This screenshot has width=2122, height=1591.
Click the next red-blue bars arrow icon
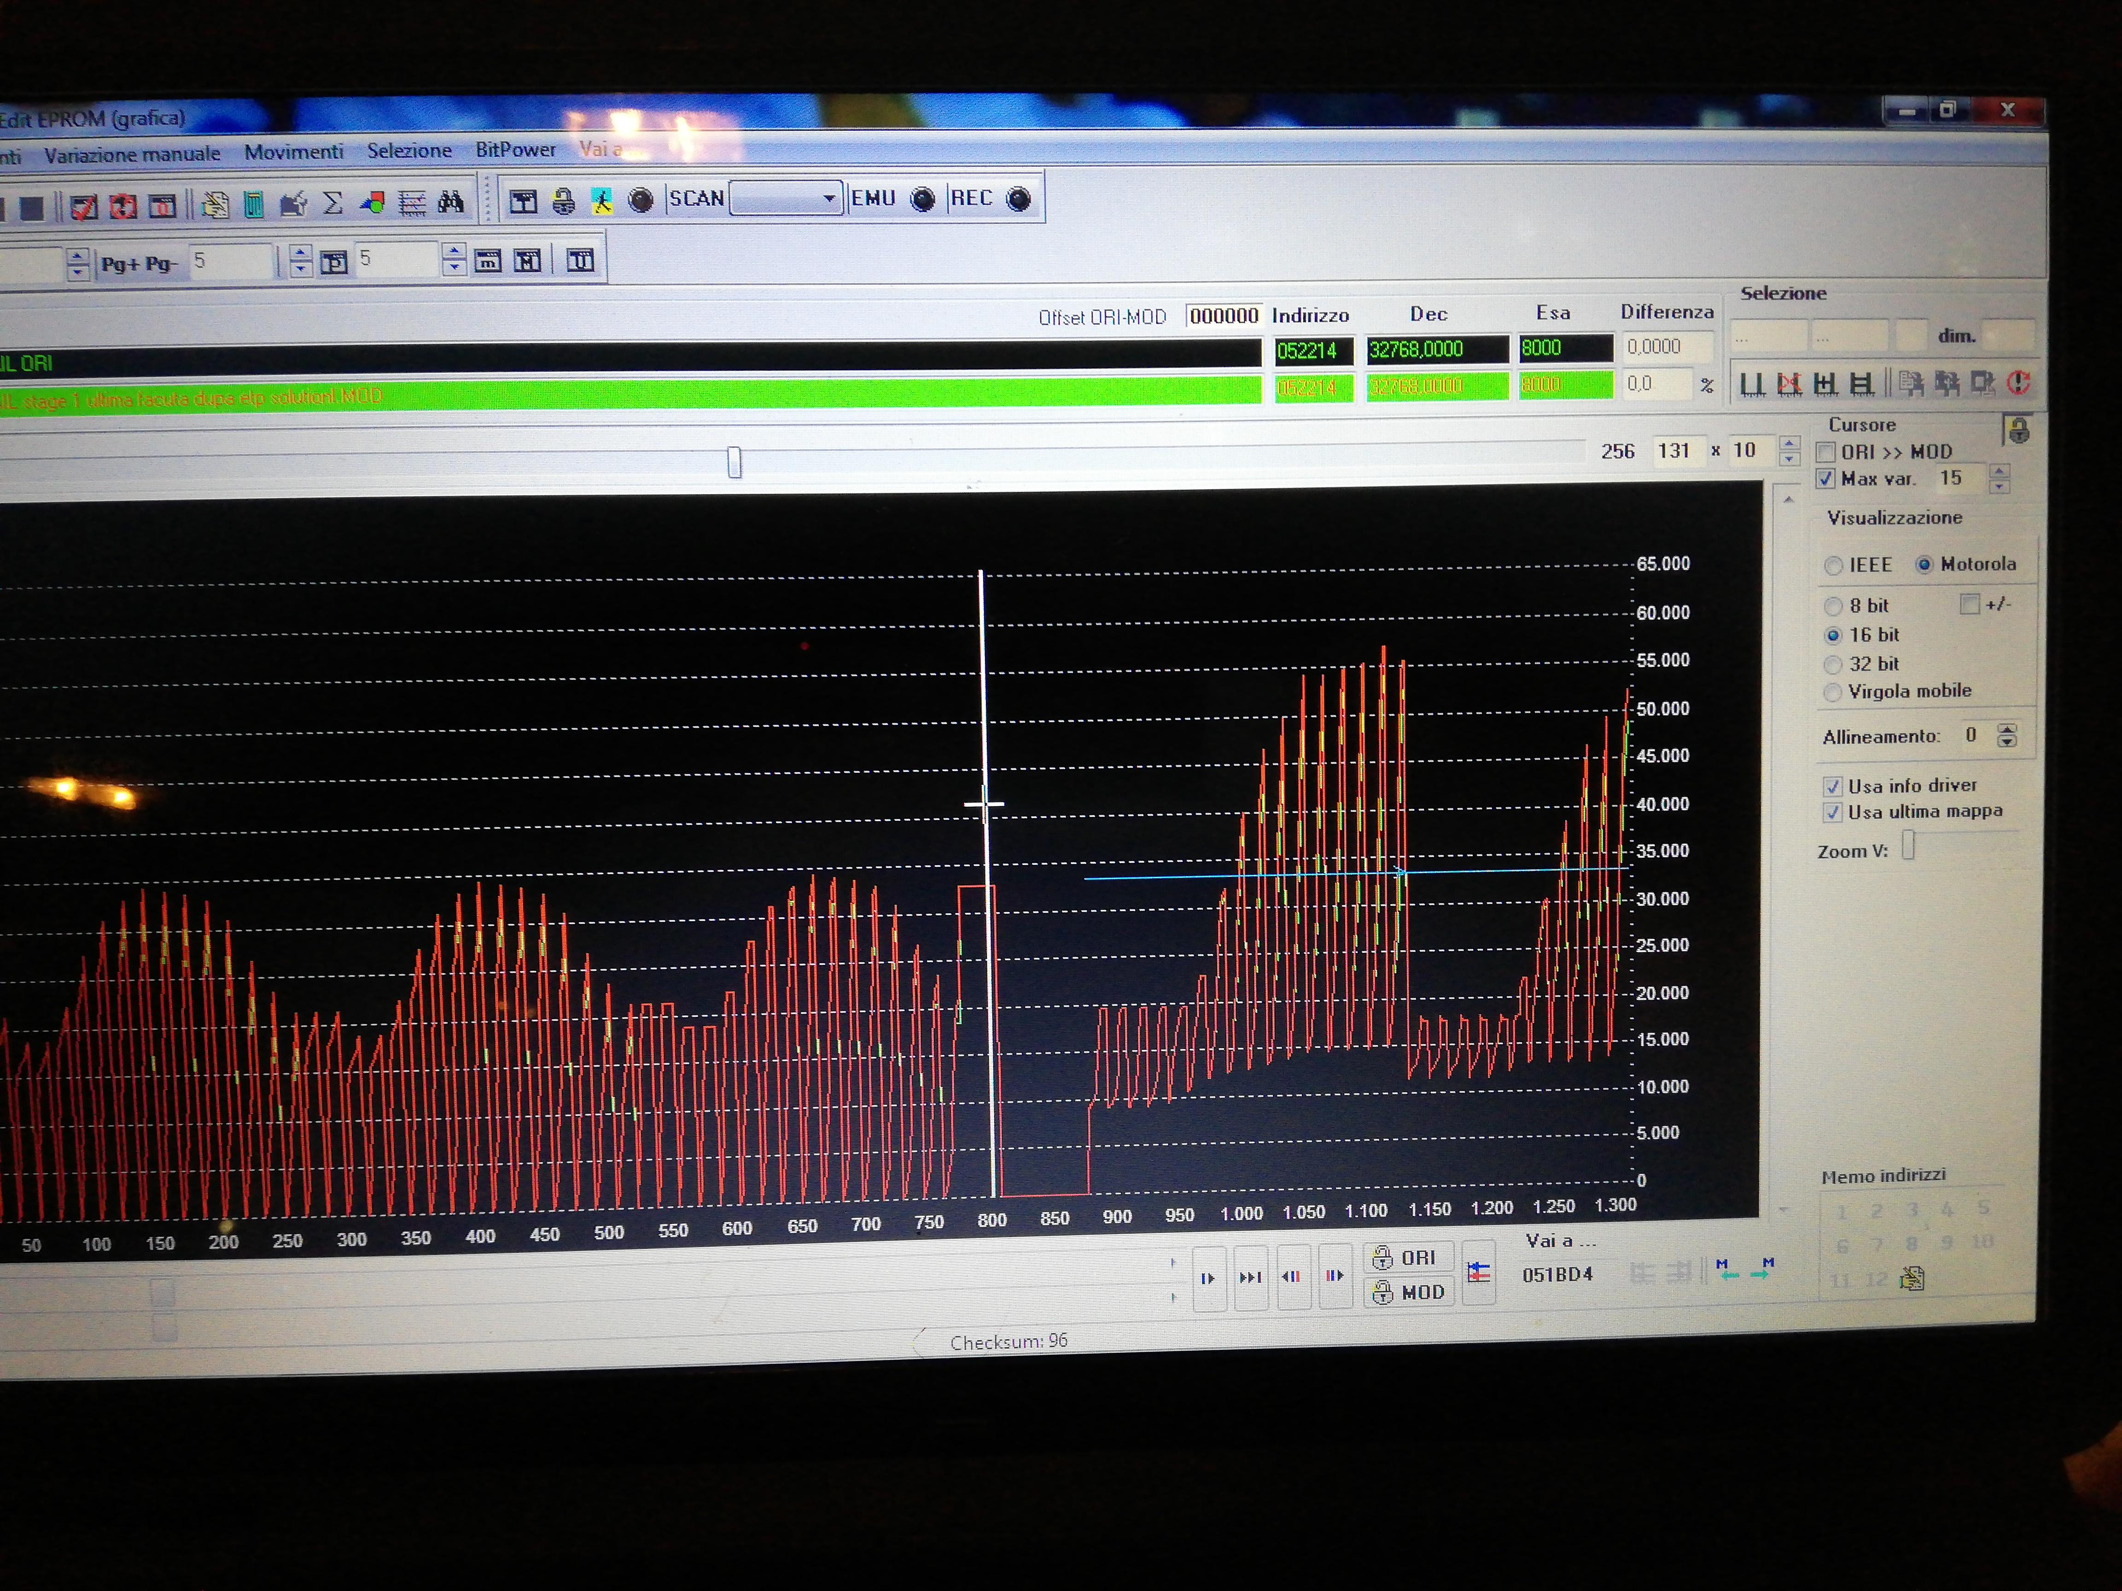pos(1335,1275)
